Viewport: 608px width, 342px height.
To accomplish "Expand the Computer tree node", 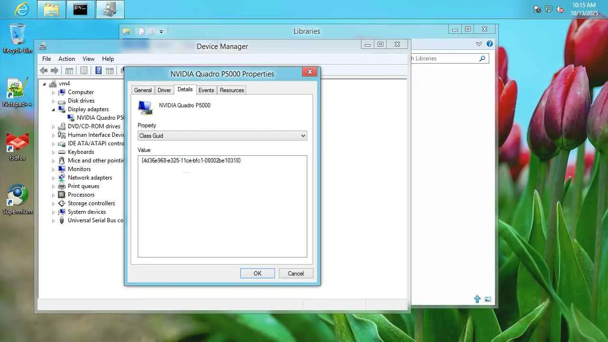I will (54, 93).
